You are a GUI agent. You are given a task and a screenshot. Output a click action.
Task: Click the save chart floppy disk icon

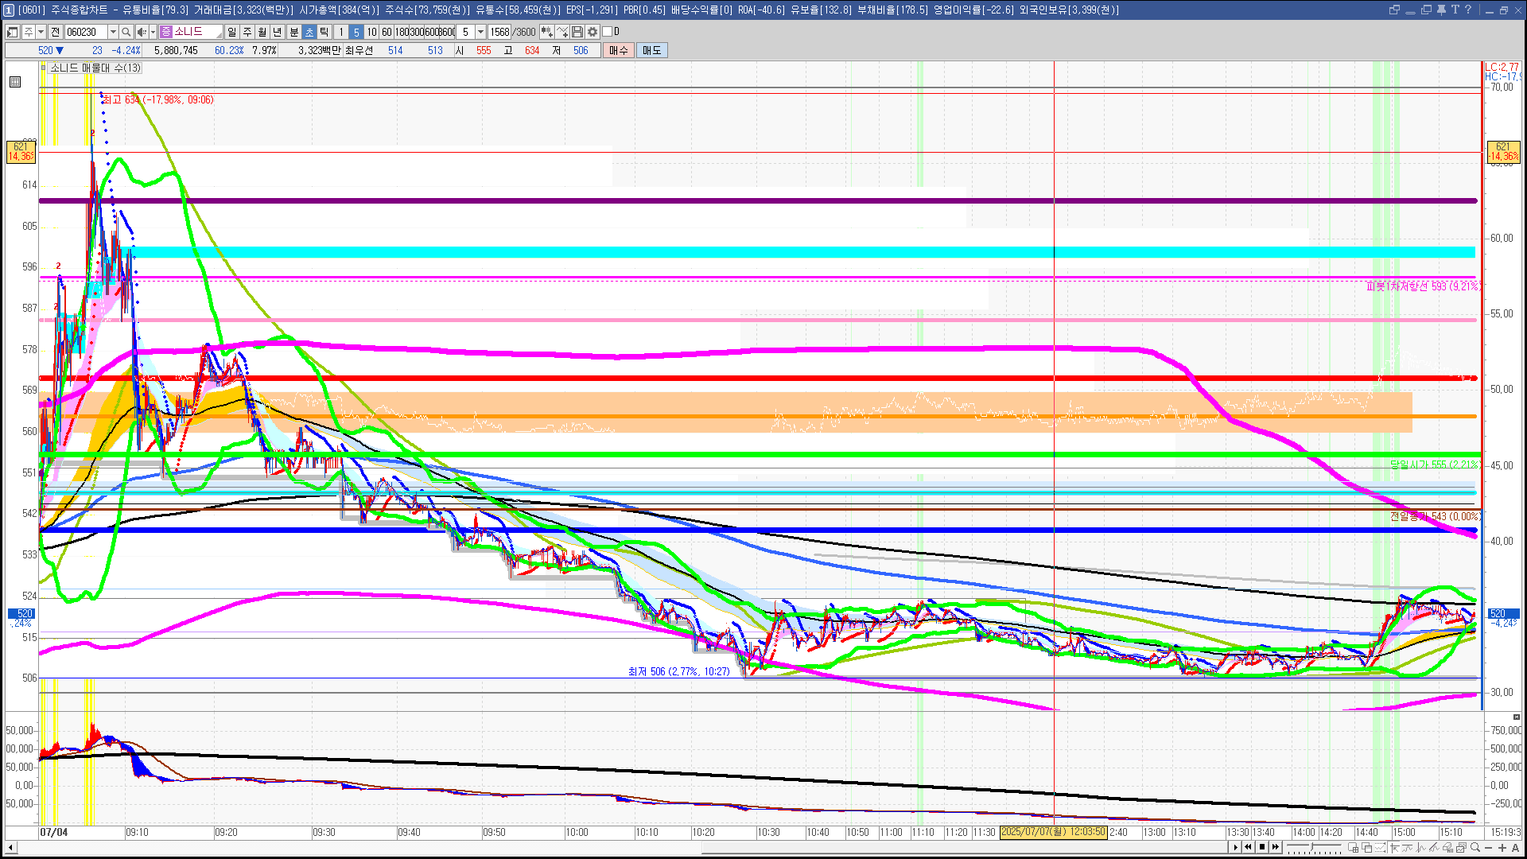point(577,32)
